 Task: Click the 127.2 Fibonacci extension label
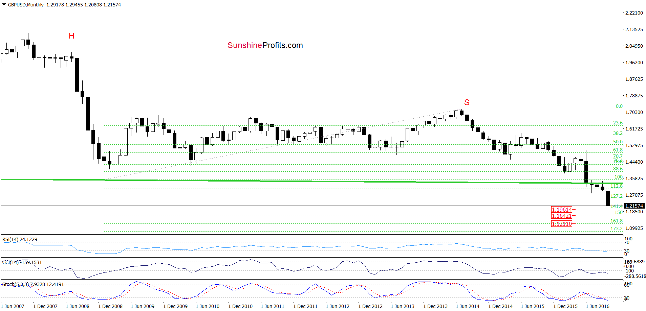click(x=617, y=196)
